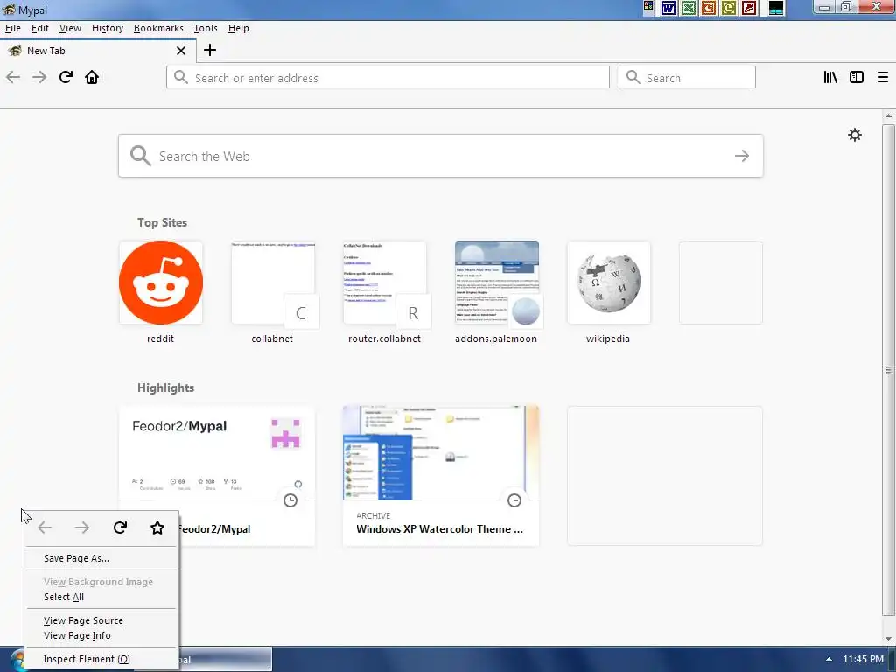
Task: Open the View menu
Action: pyautogui.click(x=70, y=28)
